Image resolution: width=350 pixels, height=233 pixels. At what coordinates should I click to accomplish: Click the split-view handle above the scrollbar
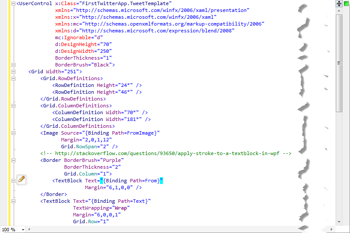pyautogui.click(x=339, y=3)
